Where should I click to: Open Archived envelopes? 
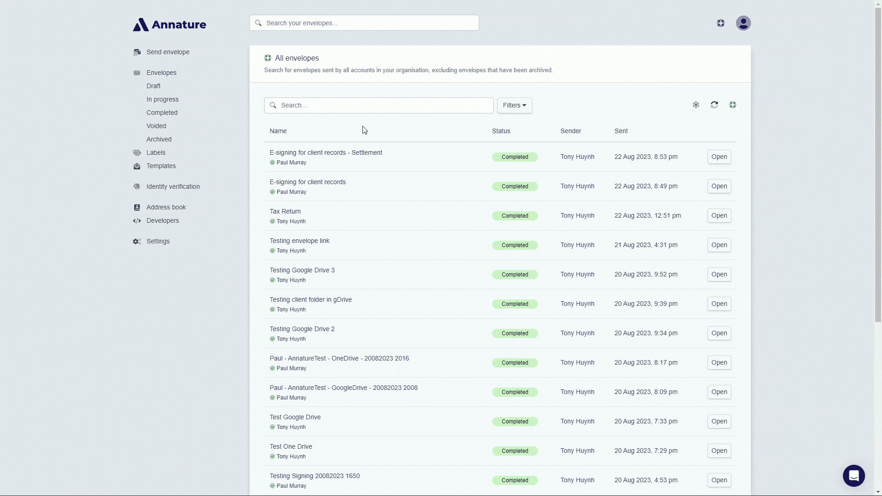point(159,140)
